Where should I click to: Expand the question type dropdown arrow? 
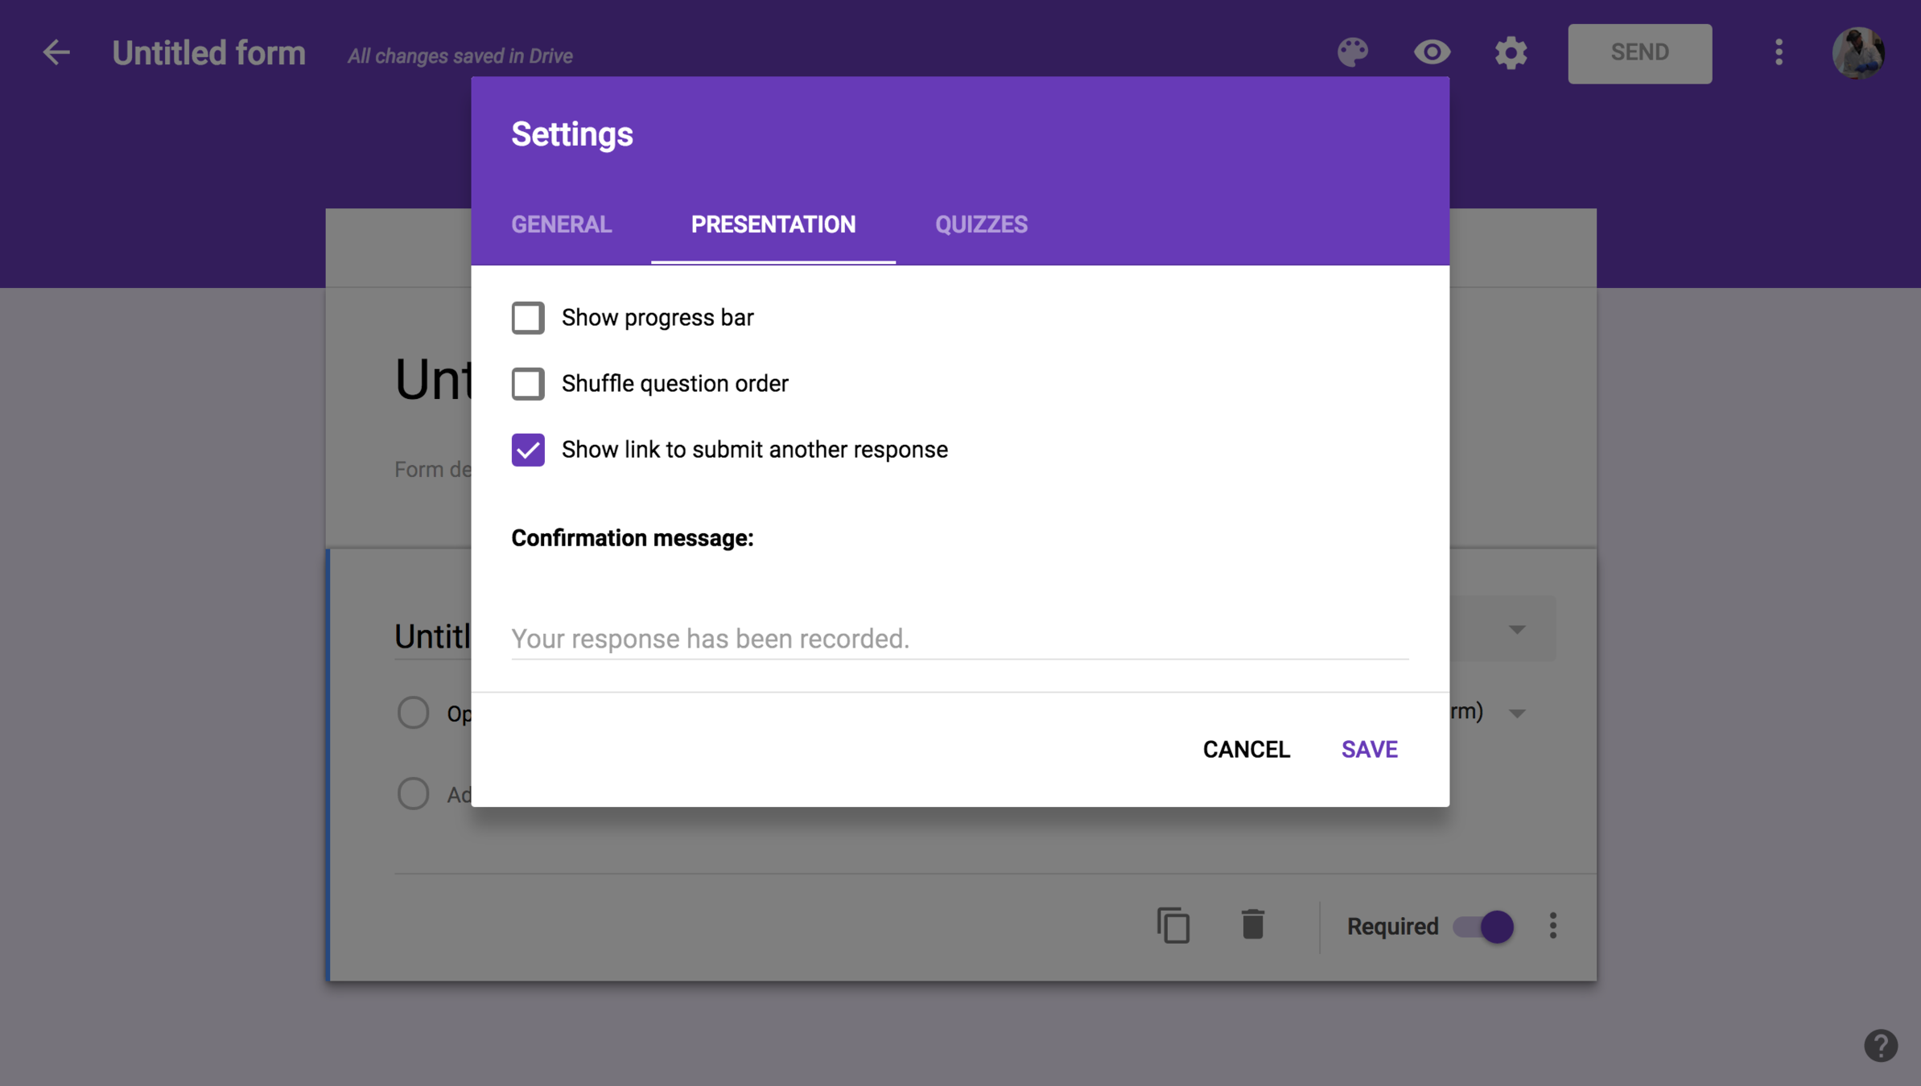[x=1517, y=630]
